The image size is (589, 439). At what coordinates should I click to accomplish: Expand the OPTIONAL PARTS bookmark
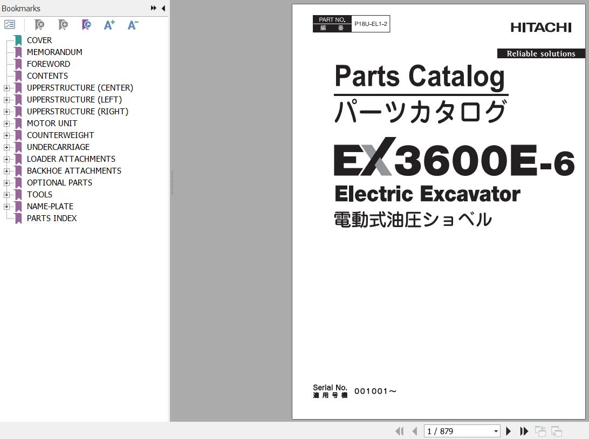pyautogui.click(x=6, y=183)
